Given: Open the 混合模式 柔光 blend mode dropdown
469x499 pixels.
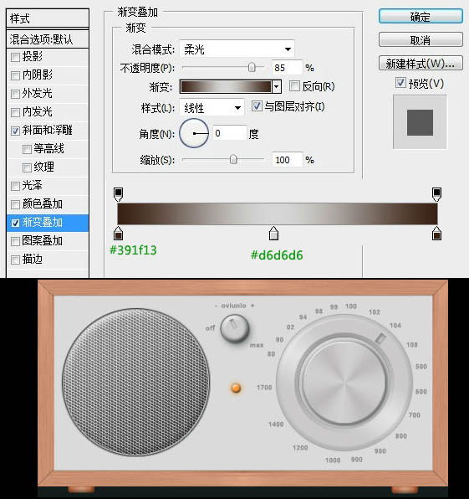Looking at the screenshot, I should (x=237, y=49).
